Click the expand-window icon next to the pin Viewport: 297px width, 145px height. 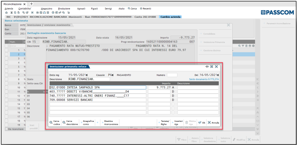tap(212, 66)
